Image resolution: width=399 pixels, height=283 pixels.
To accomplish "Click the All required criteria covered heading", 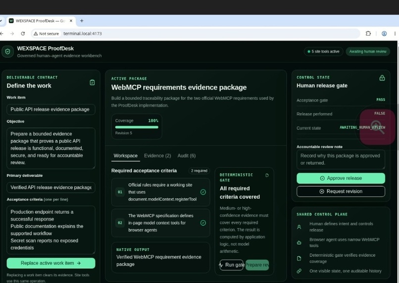I will 240,193.
